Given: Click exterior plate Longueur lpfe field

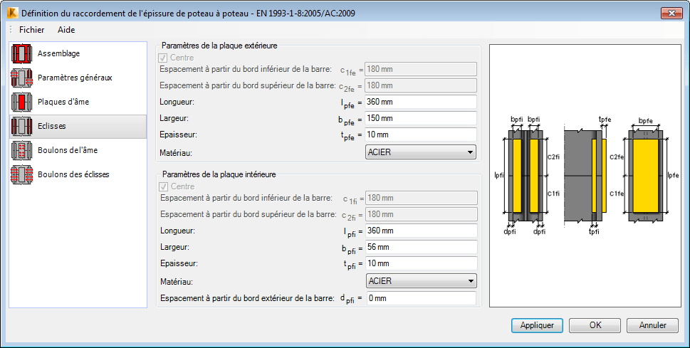Looking at the screenshot, I should point(421,102).
